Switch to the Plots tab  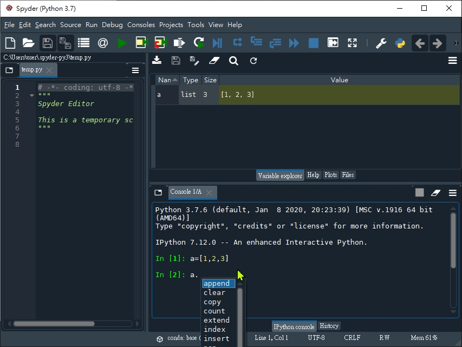coord(330,175)
